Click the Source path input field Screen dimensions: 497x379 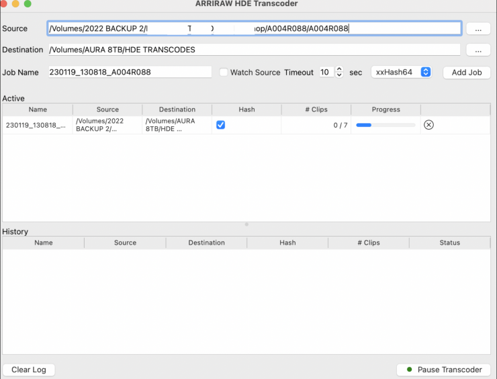pyautogui.click(x=254, y=28)
